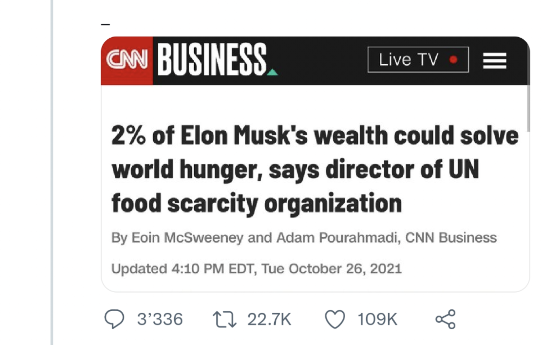Retweet the post using the arrows icon
Viewport: 546px width, 345px height.
[x=224, y=319]
